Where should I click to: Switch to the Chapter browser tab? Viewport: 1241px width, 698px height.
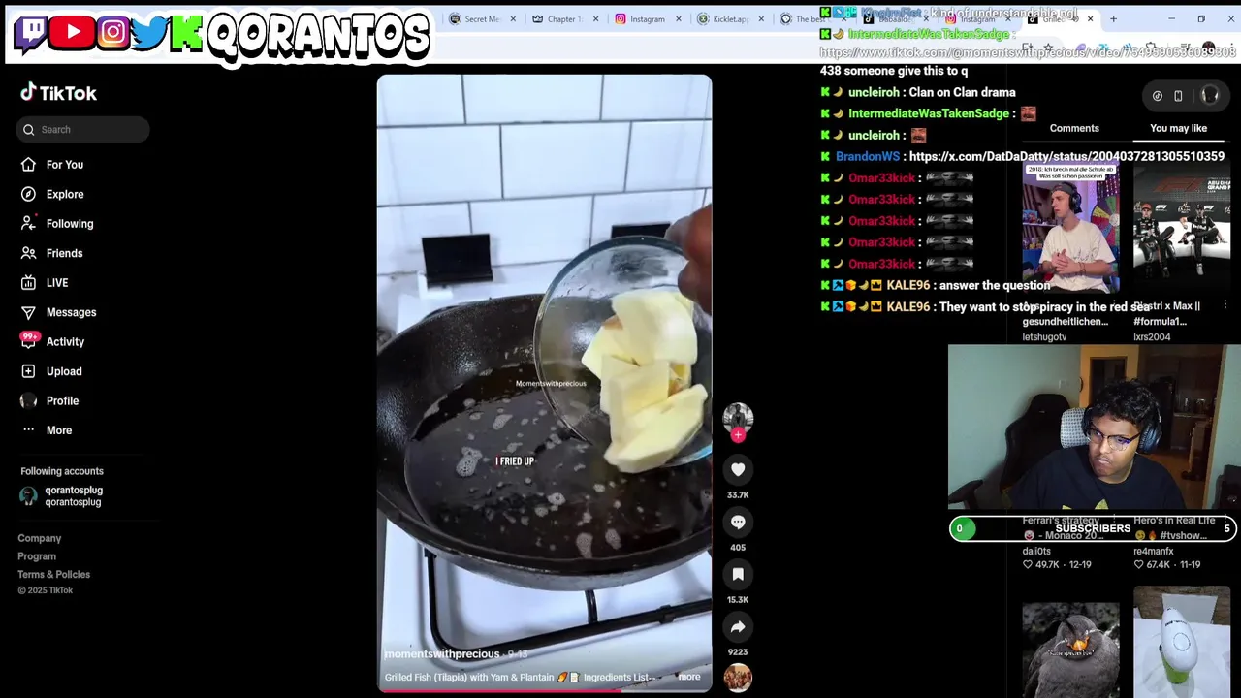564,19
